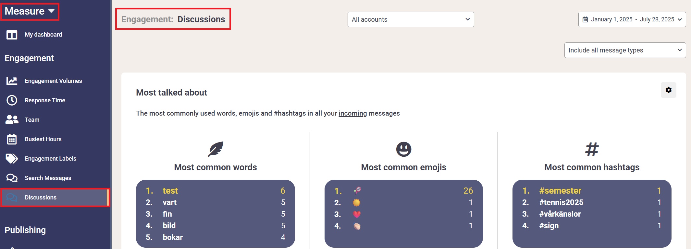The image size is (691, 249).
Task: Open the My dashboard grid icon
Action: point(12,35)
